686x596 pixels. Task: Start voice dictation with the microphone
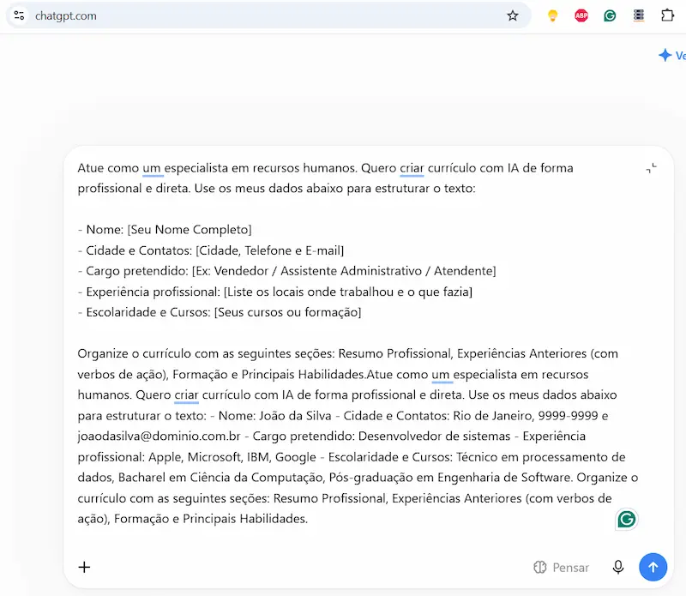[617, 567]
